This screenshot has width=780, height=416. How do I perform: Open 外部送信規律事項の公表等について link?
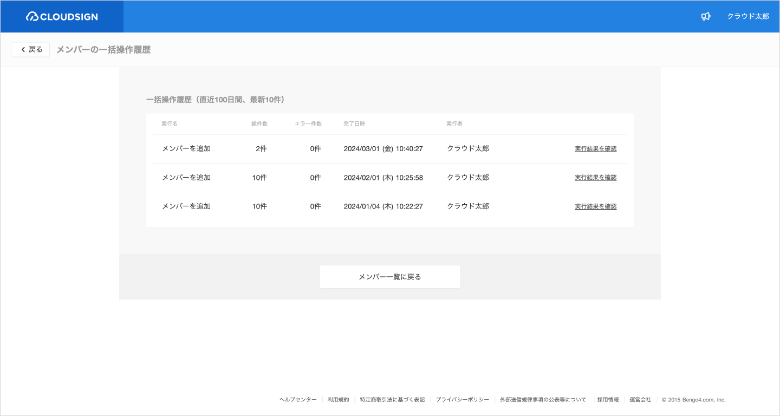click(543, 400)
